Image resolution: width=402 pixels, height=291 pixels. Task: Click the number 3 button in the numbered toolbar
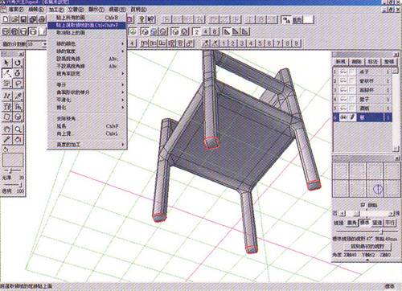click(242, 43)
